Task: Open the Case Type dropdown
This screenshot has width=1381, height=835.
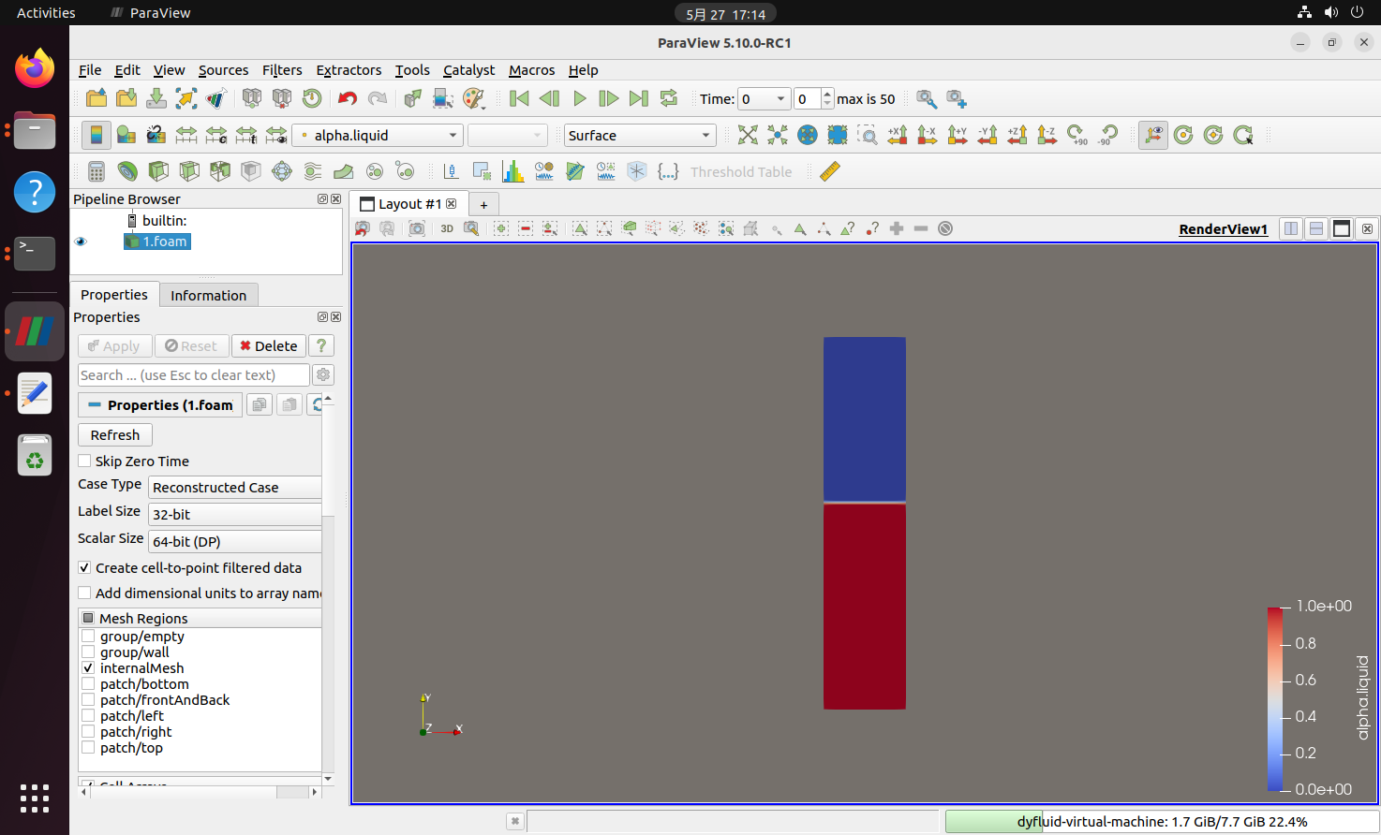Action: pyautogui.click(x=235, y=487)
